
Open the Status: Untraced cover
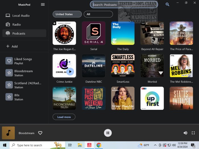pos(181,98)
